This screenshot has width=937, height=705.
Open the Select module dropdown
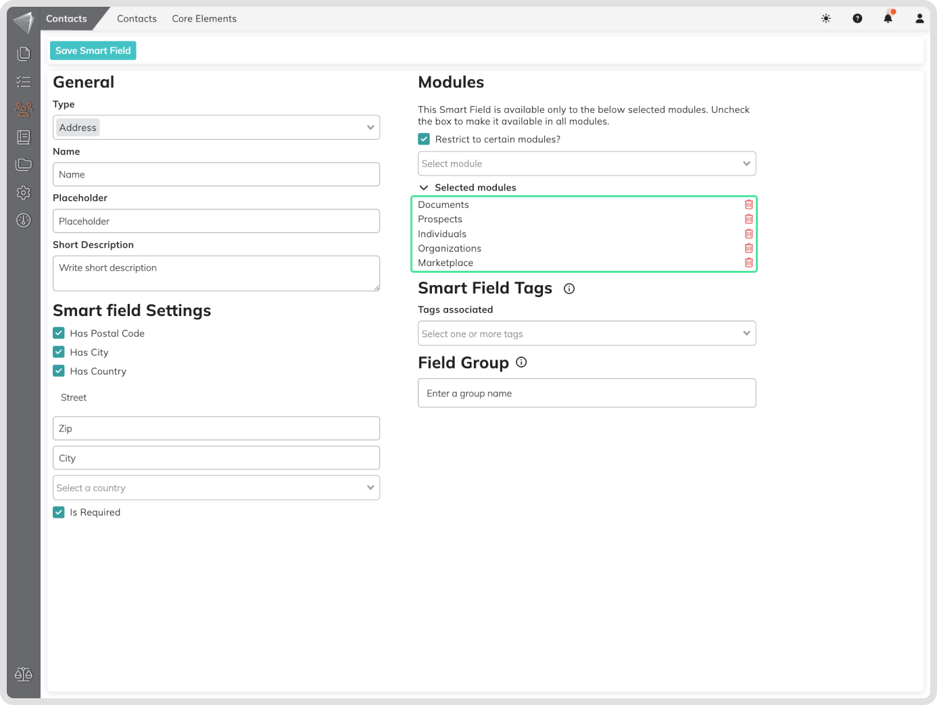[x=586, y=163]
